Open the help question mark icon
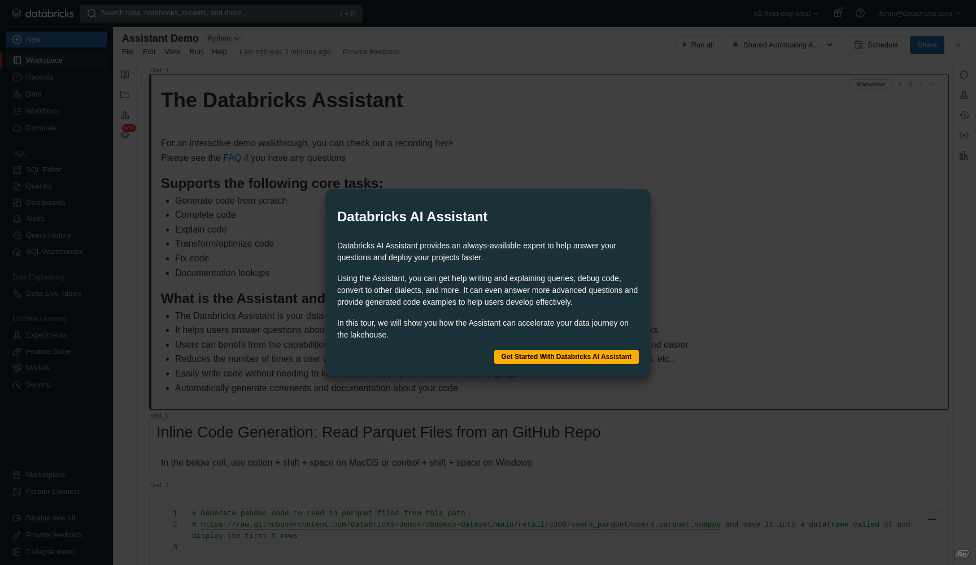Image resolution: width=976 pixels, height=565 pixels. tap(860, 13)
